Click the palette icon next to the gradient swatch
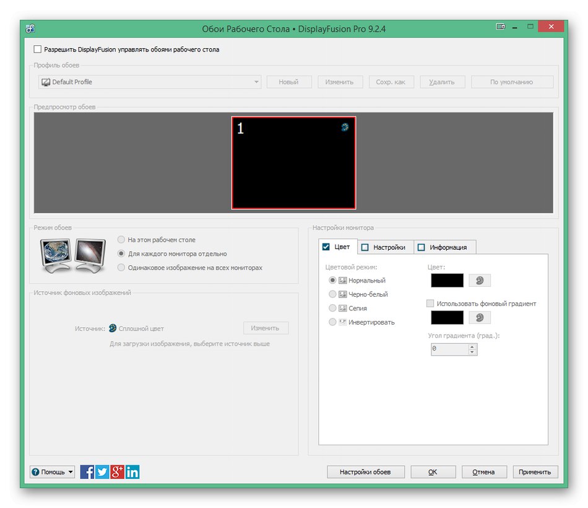Screen dimensions: 588x508 [480, 318]
